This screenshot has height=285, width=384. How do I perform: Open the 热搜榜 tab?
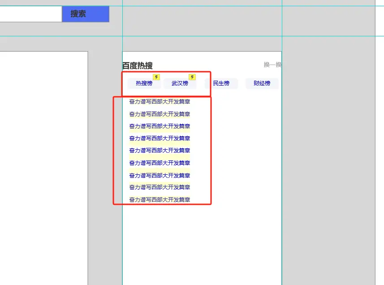pyautogui.click(x=144, y=83)
